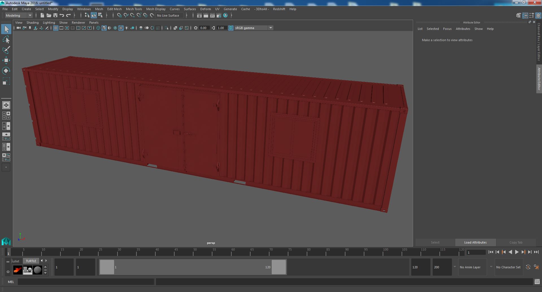This screenshot has width=542, height=292.
Task: Toggle viewport color management ON button
Action: pyautogui.click(x=231, y=28)
